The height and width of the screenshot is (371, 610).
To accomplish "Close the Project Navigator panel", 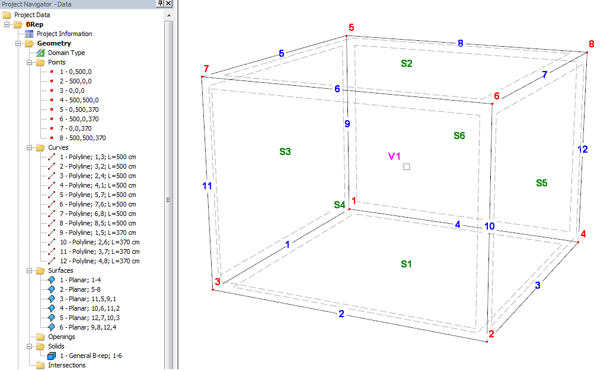I will click(168, 4).
